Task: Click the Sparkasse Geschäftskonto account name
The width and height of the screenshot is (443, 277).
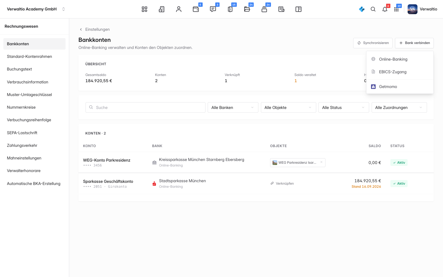Action: 108,181
